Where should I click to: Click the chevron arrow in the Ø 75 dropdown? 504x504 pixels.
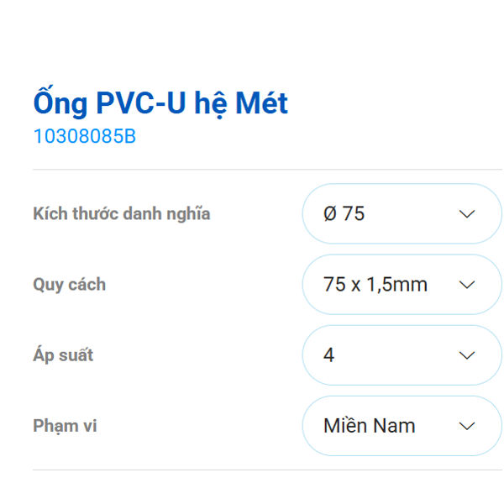point(468,214)
